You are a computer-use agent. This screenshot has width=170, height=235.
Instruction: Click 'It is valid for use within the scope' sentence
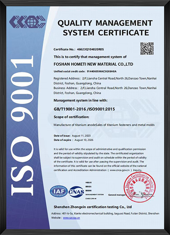[100, 149]
